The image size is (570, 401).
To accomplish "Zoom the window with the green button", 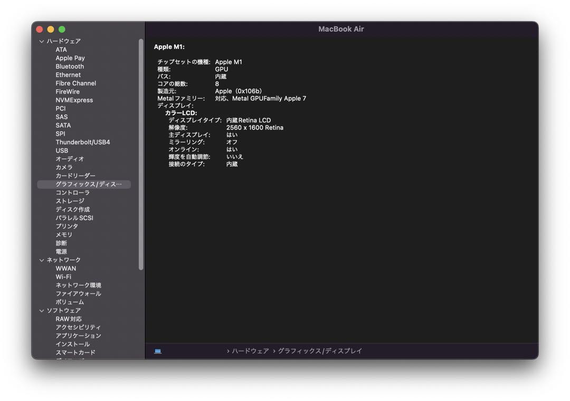I will (62, 30).
